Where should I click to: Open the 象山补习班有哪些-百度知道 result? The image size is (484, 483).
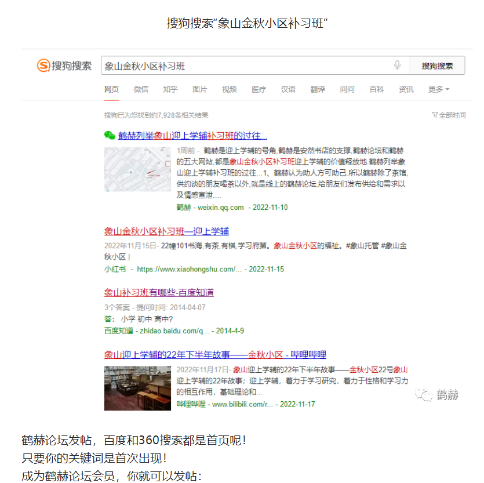click(159, 292)
